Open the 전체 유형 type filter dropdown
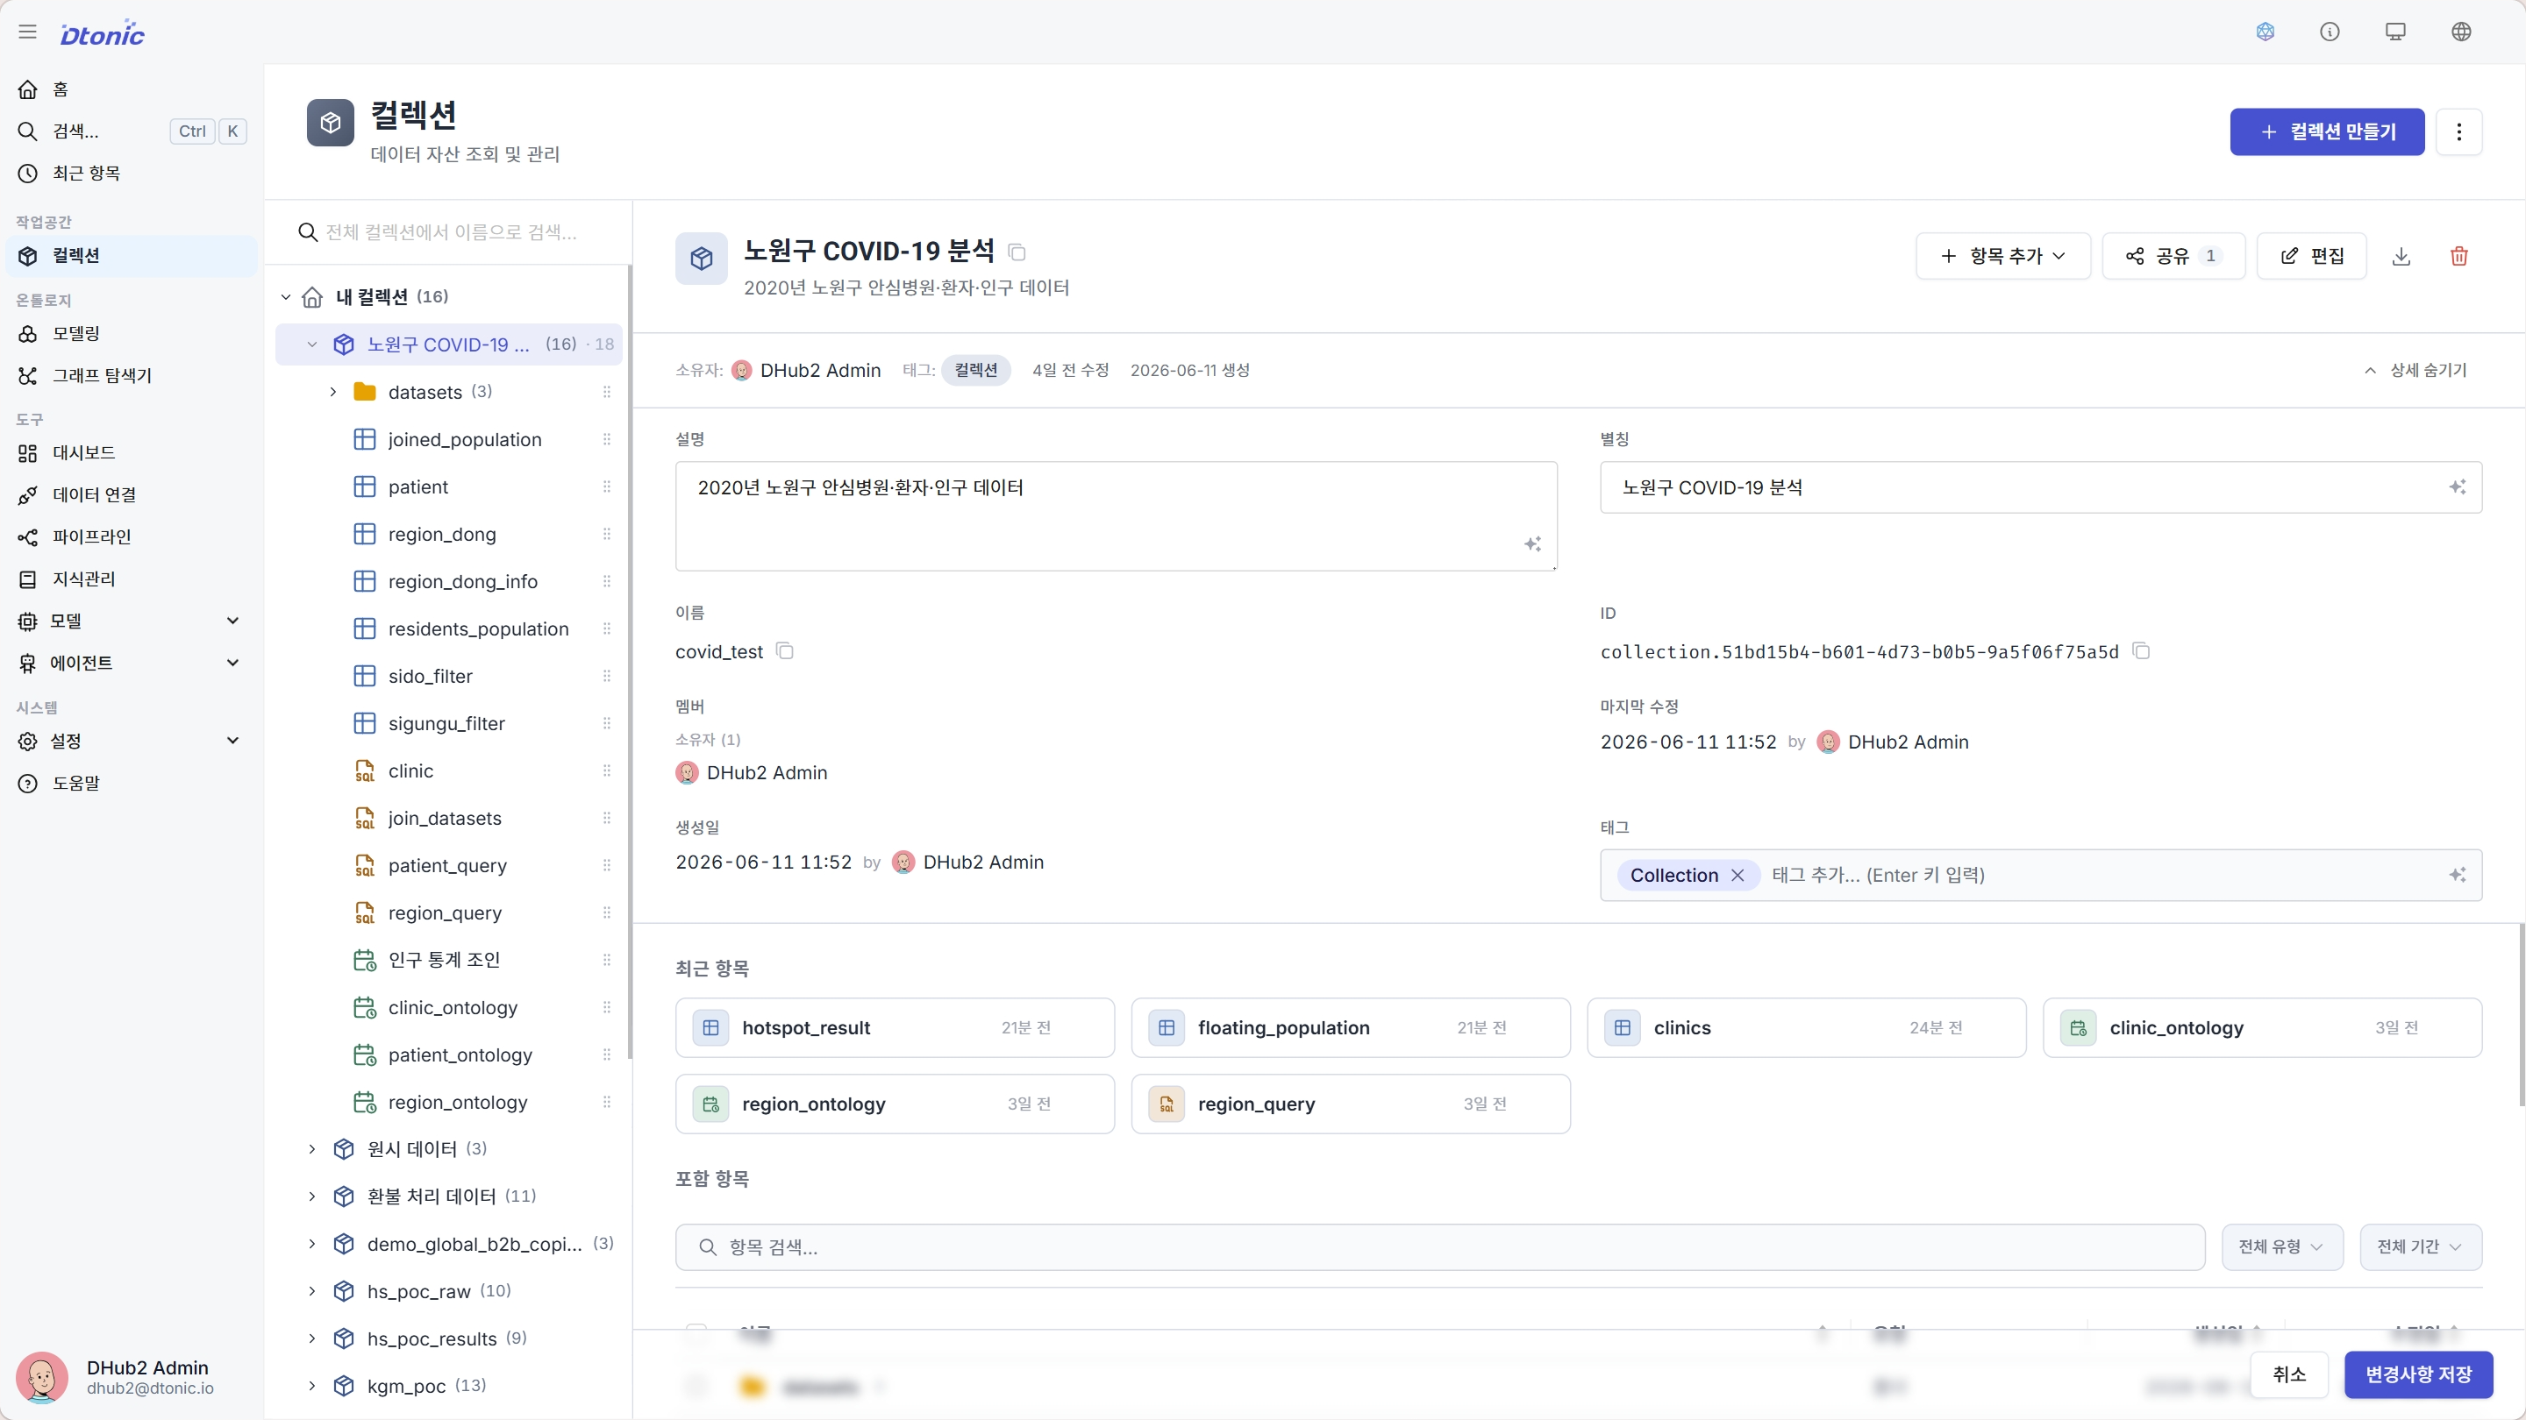This screenshot has height=1420, width=2526. coord(2282,1246)
